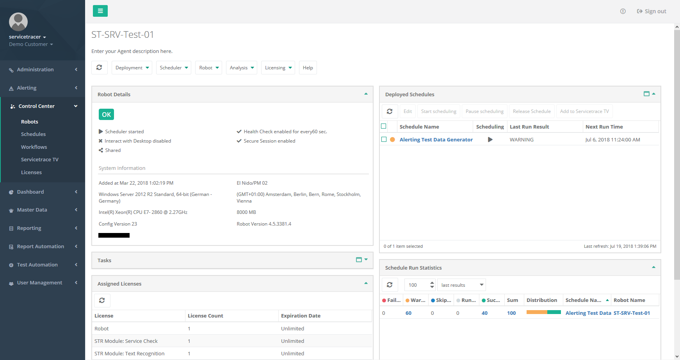Open the info icon next to Sign out
Screen dimensions: 680x360
[x=623, y=11]
